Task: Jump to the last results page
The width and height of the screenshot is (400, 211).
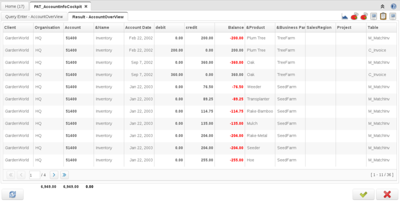Action: [64, 174]
